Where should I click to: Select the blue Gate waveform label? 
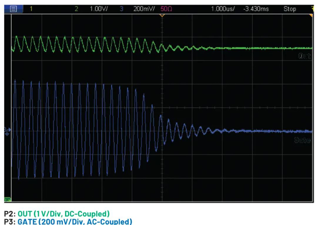[x=302, y=140]
